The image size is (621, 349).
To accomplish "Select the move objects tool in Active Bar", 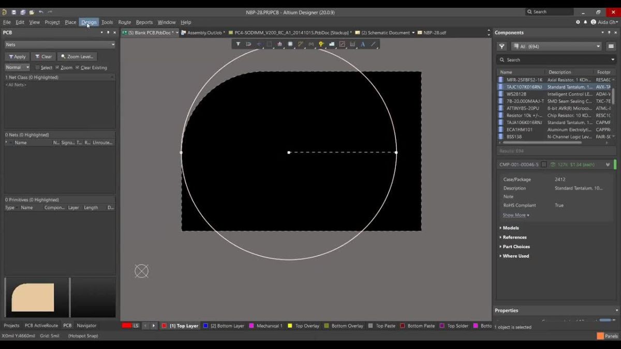I will pos(259,44).
